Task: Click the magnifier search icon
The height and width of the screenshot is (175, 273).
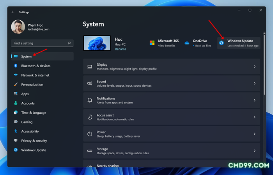Action: pyautogui.click(x=69, y=43)
